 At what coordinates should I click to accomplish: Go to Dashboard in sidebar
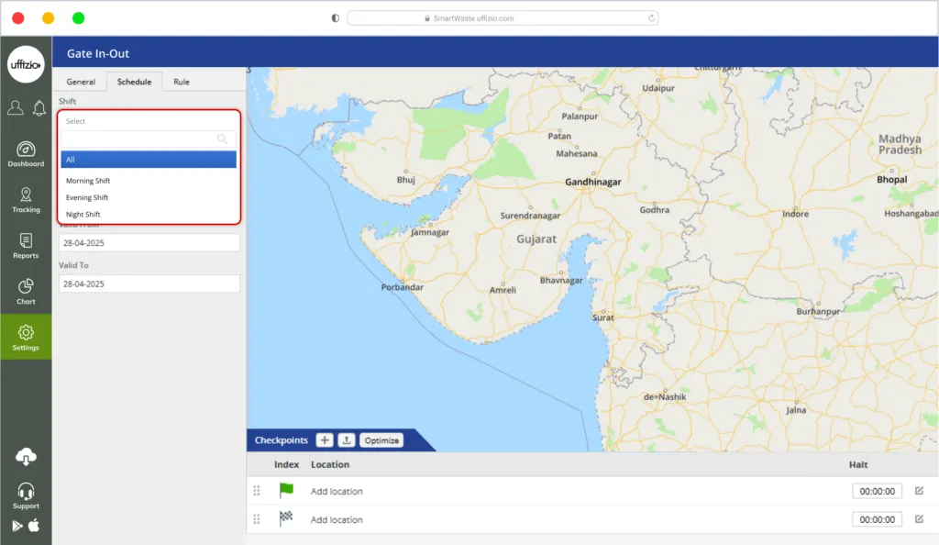tap(26, 153)
